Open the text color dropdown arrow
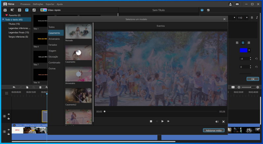This screenshot has height=144, width=263. (249, 50)
